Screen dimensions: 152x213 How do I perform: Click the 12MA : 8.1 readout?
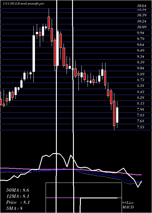click(18, 196)
